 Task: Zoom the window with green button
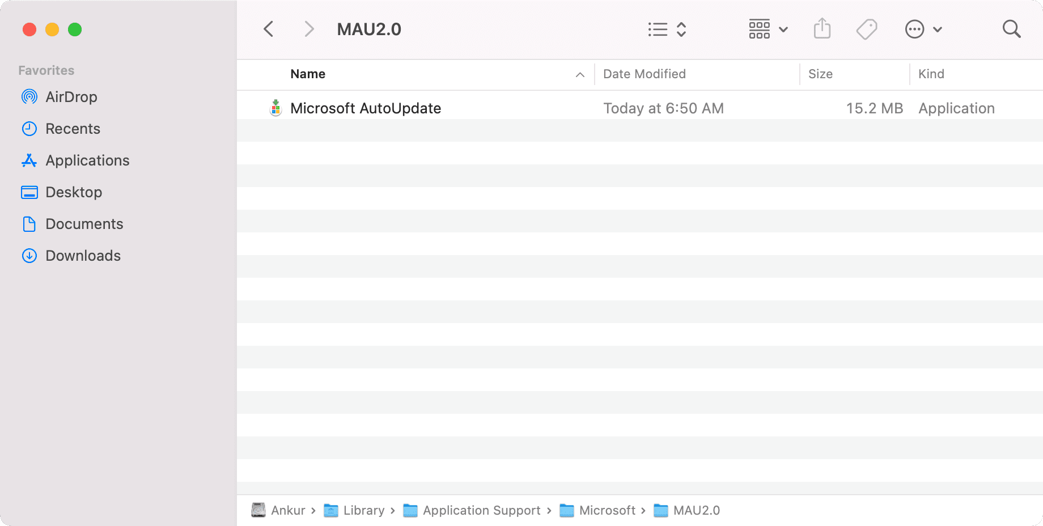coord(75,29)
